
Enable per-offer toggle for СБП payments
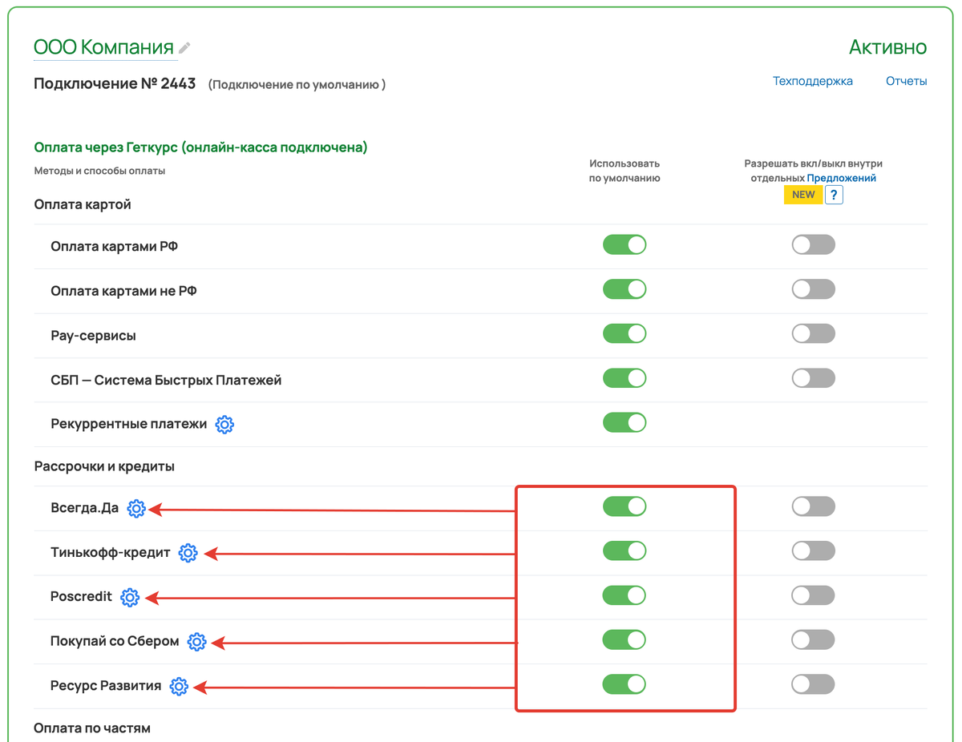[x=813, y=378]
